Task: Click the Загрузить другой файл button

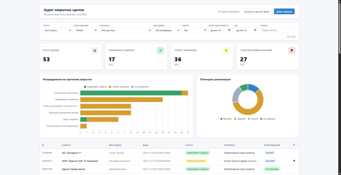Action: tap(257, 12)
